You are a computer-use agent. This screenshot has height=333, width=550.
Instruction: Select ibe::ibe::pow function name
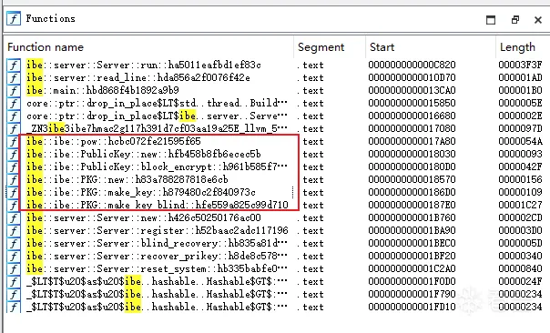pyautogui.click(x=113, y=142)
